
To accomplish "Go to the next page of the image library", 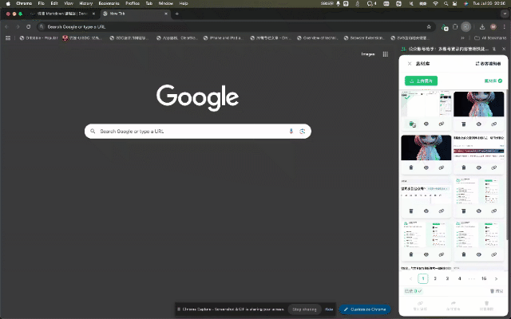I will pos(496,278).
